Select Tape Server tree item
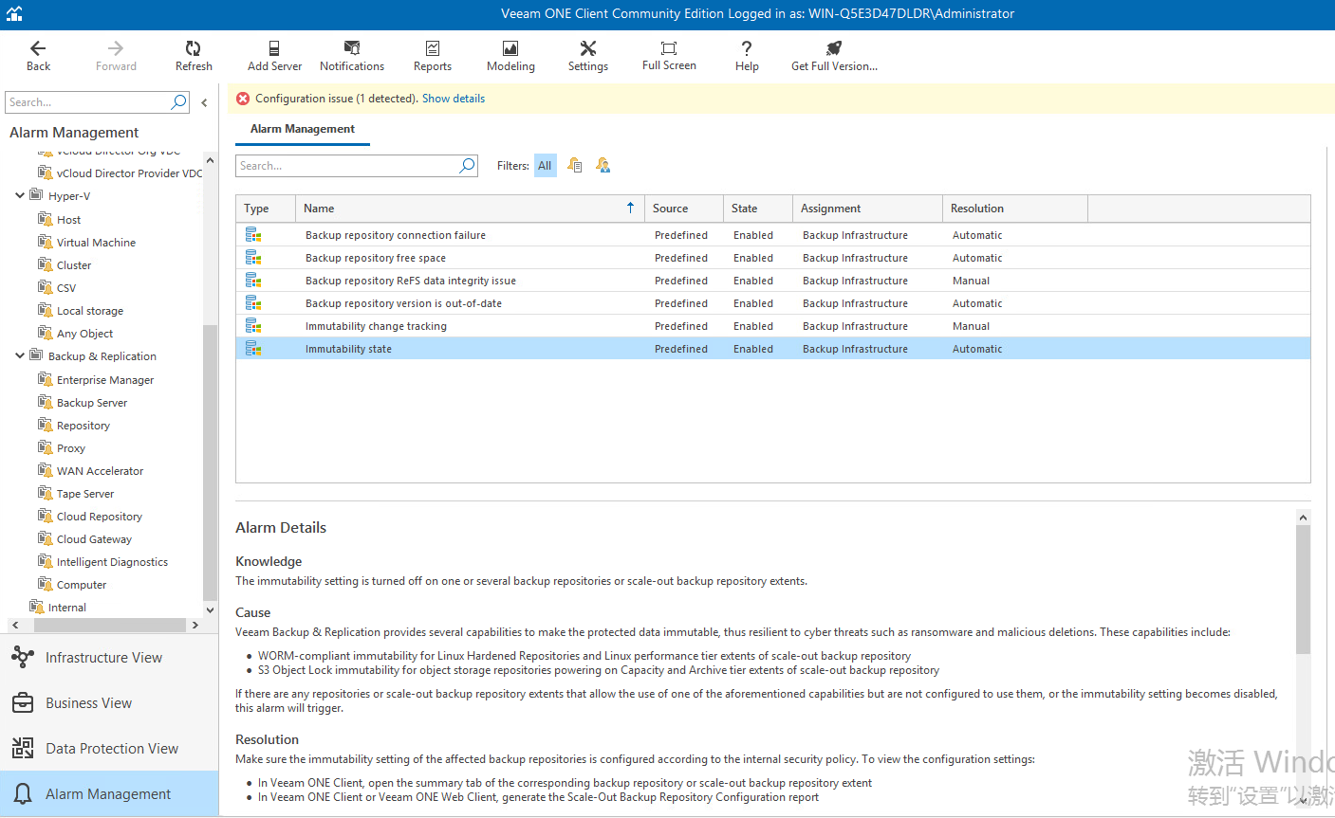The image size is (1335, 818). click(x=85, y=494)
